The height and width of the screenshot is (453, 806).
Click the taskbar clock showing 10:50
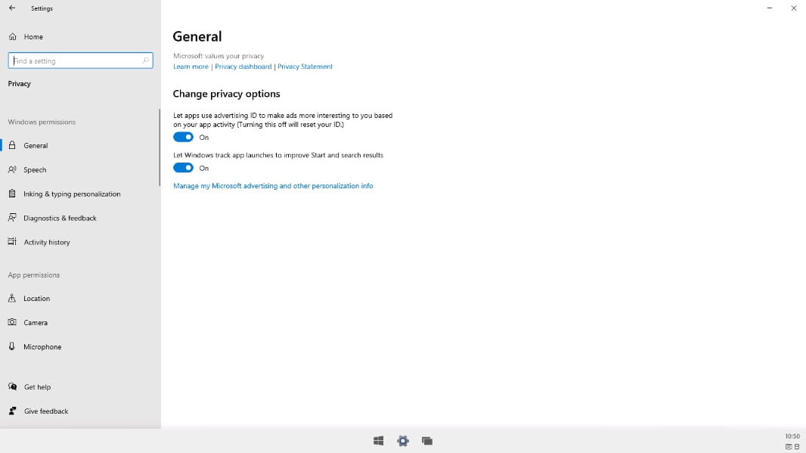(x=792, y=436)
